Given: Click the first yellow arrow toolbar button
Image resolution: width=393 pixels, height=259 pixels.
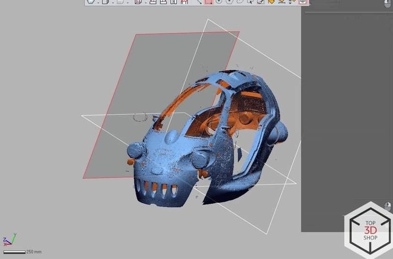Looking at the screenshot, I should pyautogui.click(x=271, y=1).
